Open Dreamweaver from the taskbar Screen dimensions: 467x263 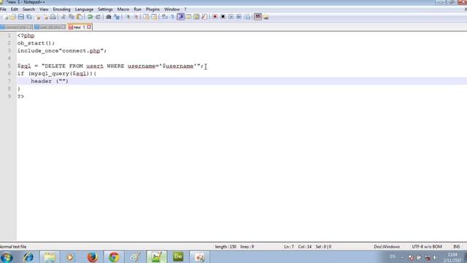pyautogui.click(x=178, y=257)
